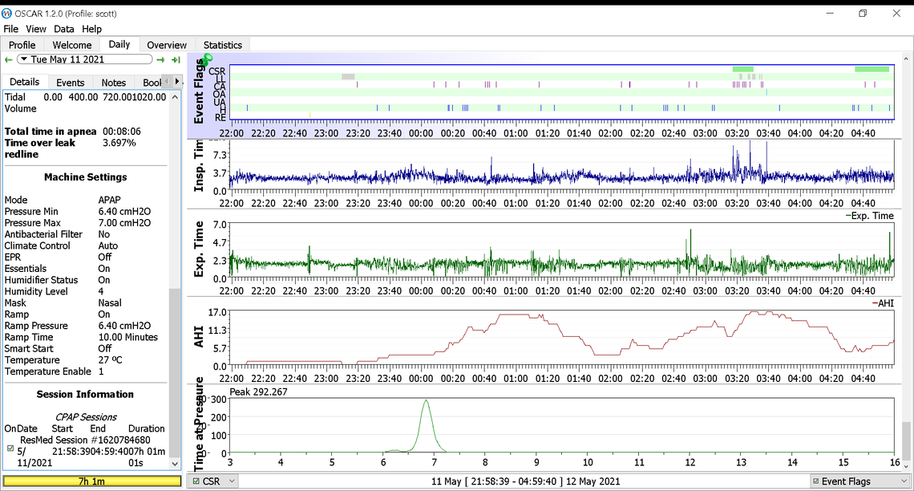The height and width of the screenshot is (491, 914).
Task: Open the Help menu
Action: tap(91, 29)
